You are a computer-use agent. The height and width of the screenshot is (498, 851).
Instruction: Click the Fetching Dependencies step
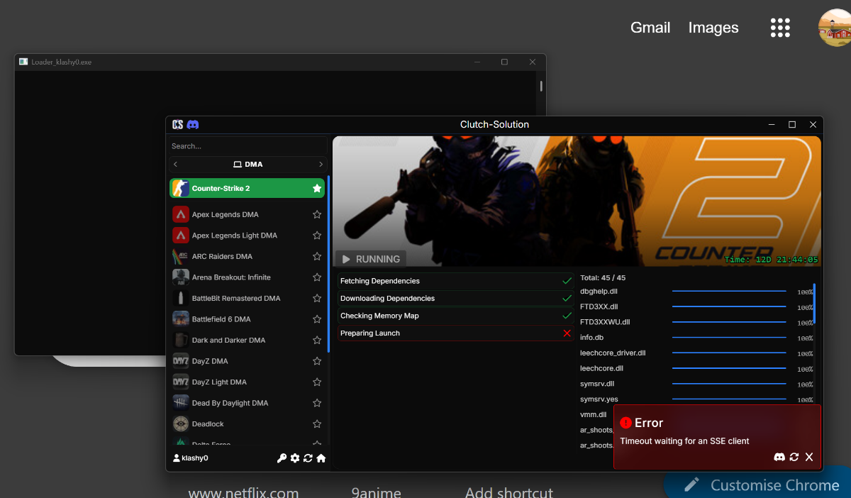455,281
